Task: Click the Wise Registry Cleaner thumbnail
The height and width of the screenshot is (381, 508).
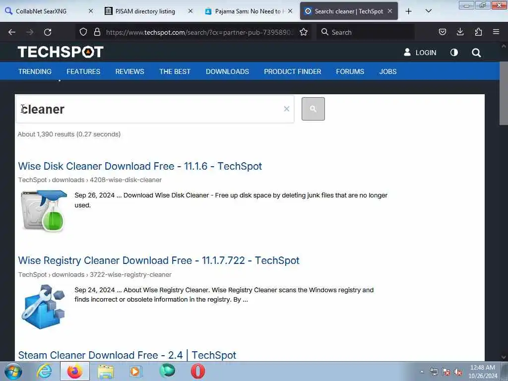Action: 44,307
